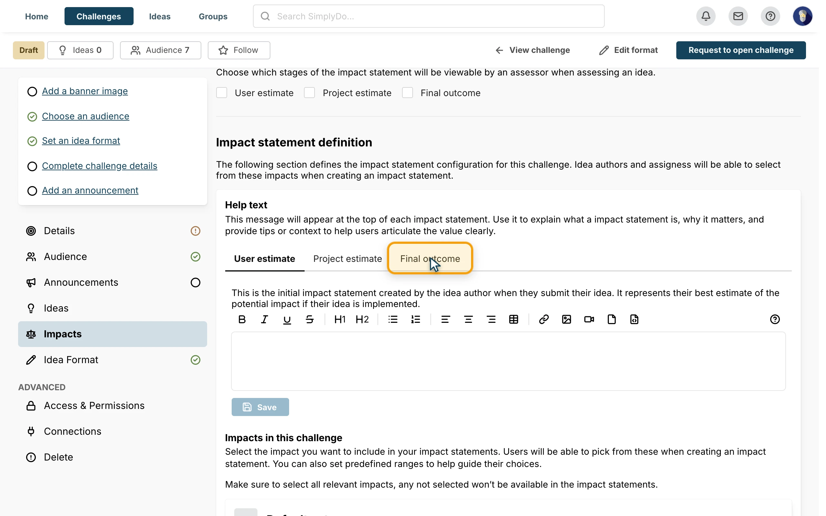The image size is (826, 516).
Task: Insert a video into the editor
Action: (589, 319)
